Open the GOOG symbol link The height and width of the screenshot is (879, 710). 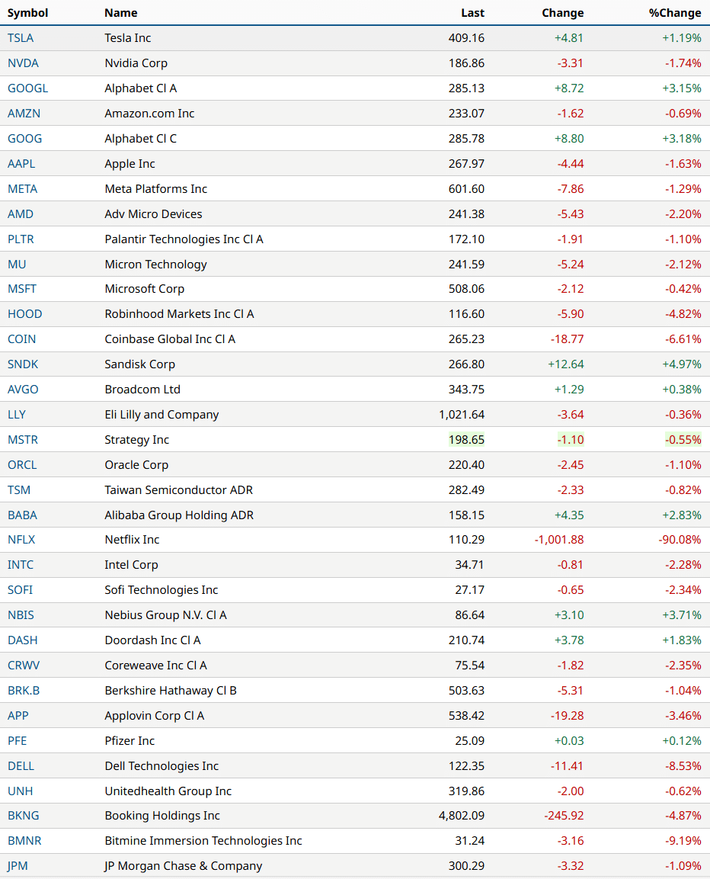point(24,139)
